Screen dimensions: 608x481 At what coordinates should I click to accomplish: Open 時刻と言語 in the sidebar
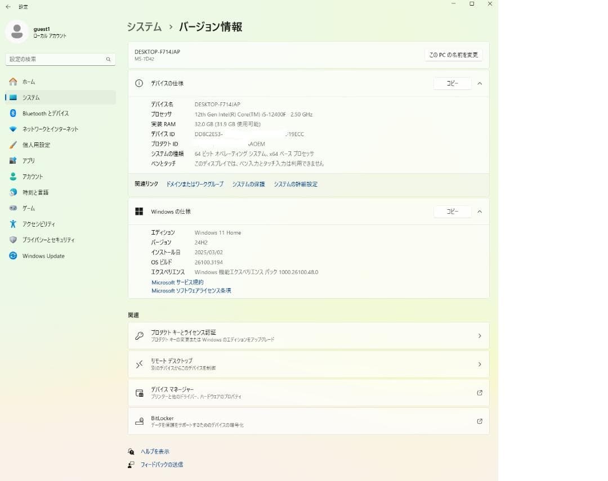click(35, 192)
